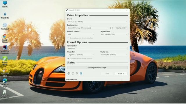Image resolution: width=186 pixels, height=104 pixels.
Task: Click the DOWNLOAD button
Action: tap(120, 28)
